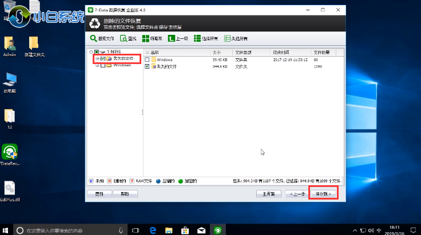Toggle the 1 NTFS drive checkbox

(x=97, y=52)
